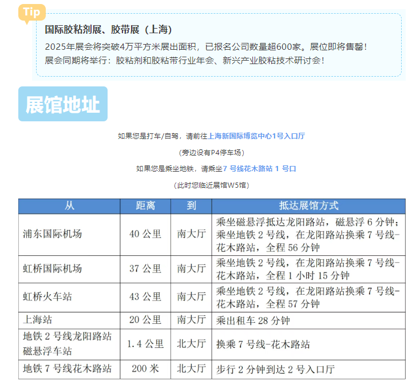Screen dimensions: 420x388
Task: Select the 浦东国际机场 cell
Action: [69, 235]
